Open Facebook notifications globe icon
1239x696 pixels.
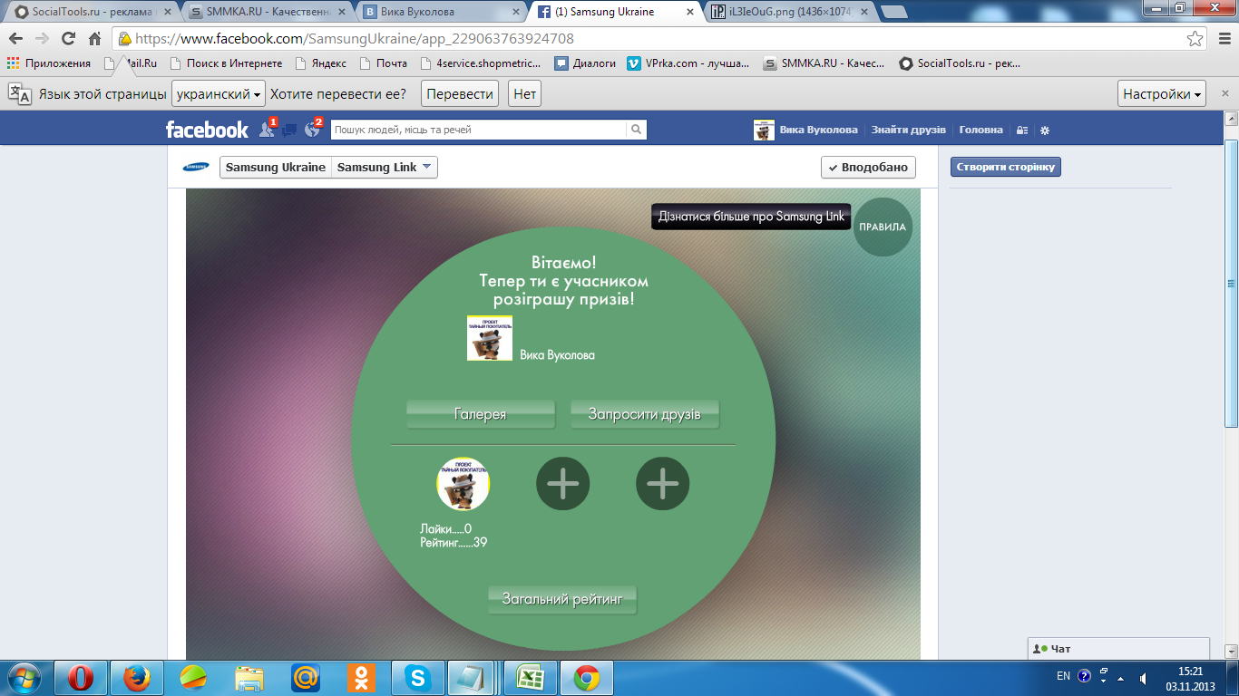coord(313,130)
